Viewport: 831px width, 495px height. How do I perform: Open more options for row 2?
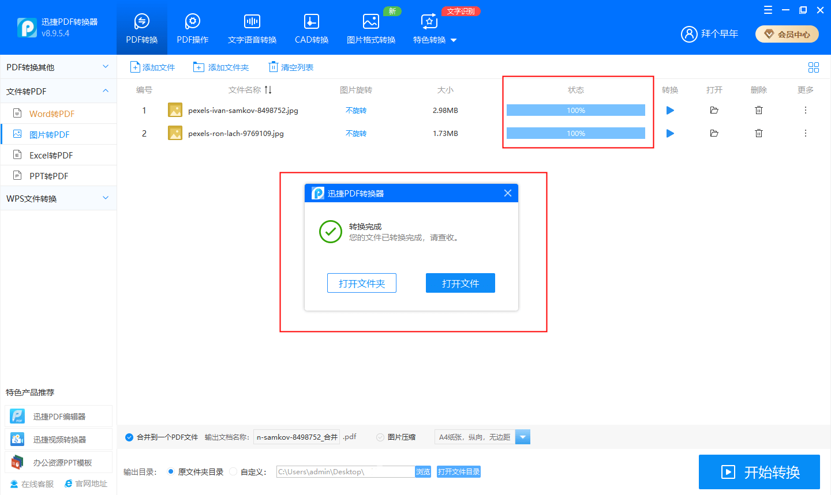point(805,133)
